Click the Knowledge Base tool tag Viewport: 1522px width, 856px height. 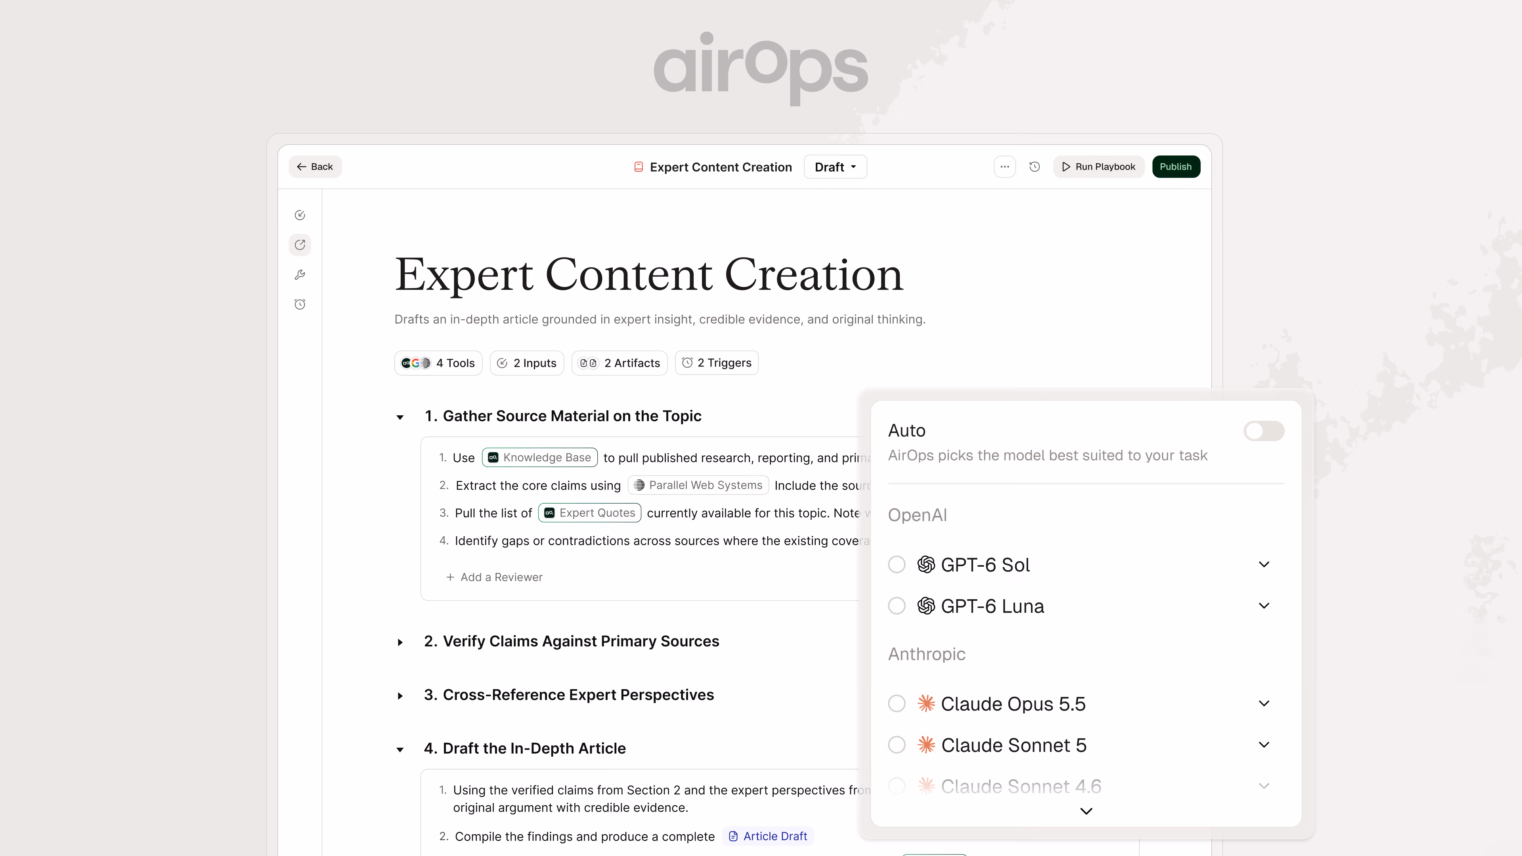(x=539, y=457)
